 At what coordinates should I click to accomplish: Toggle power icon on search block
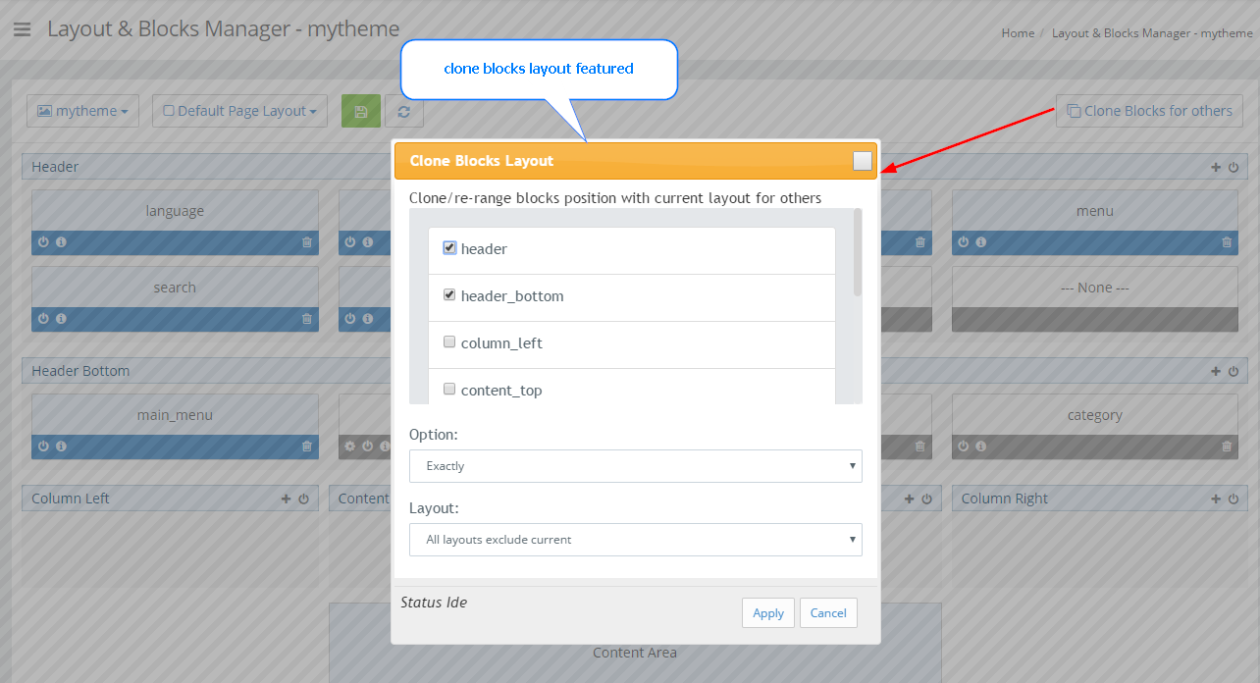pos(43,318)
